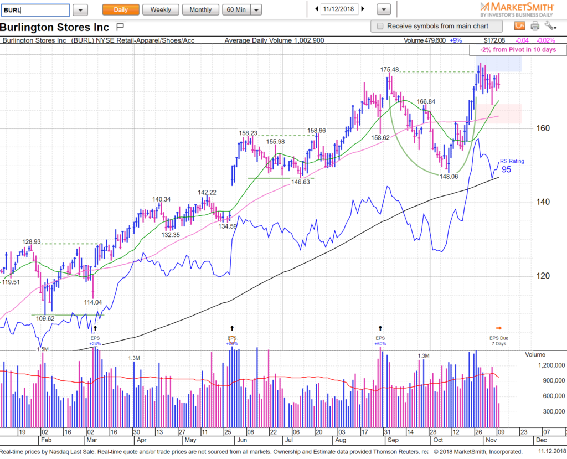Click the 160 price axis label

click(x=543, y=128)
